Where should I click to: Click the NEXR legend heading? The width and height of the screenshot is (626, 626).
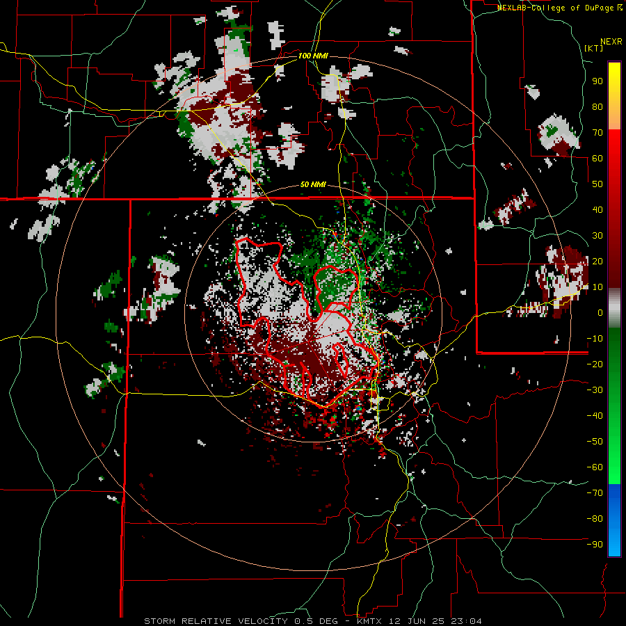tap(611, 42)
